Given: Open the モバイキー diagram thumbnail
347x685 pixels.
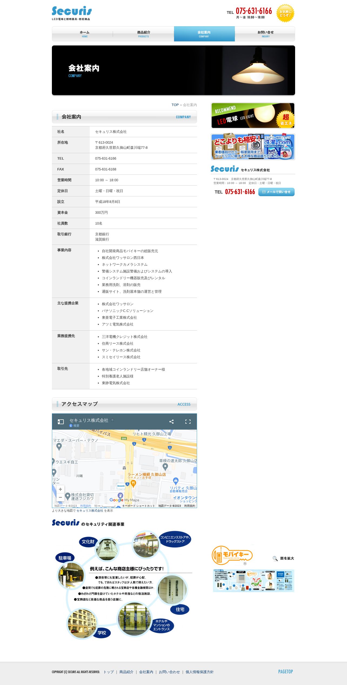Looking at the screenshot, I should 253,581.
